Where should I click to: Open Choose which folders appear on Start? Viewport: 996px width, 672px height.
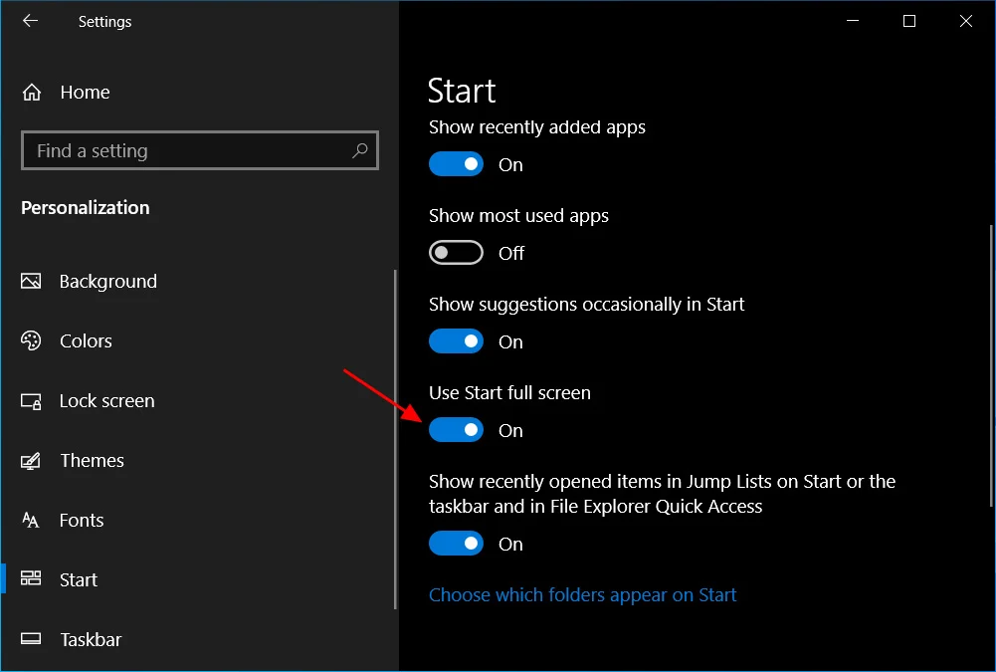583,594
